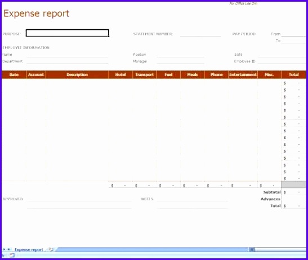Click the Position field

181,55
